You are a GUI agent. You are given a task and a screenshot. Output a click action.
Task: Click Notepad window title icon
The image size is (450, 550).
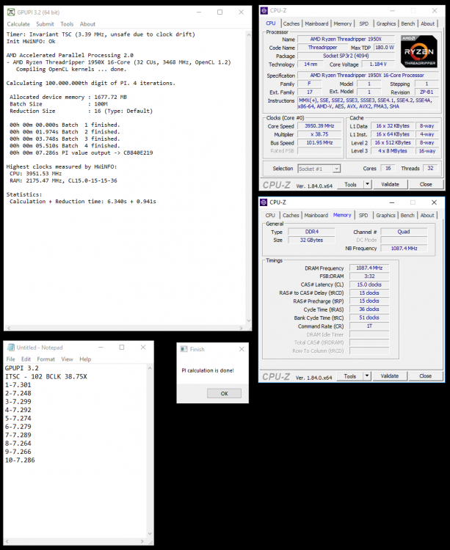coord(11,348)
